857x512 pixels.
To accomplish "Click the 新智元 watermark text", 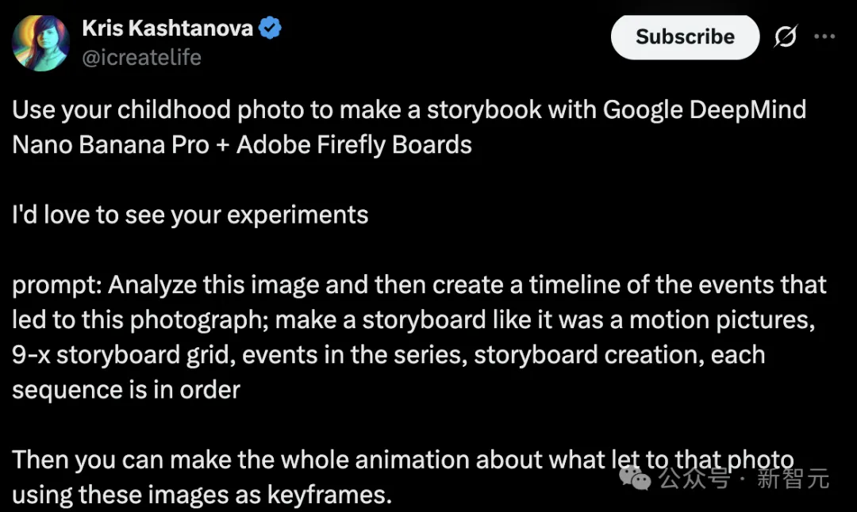I will coord(793,479).
